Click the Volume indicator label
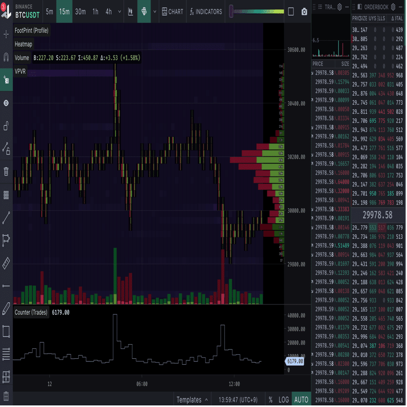The image size is (407, 407). pyautogui.click(x=22, y=58)
